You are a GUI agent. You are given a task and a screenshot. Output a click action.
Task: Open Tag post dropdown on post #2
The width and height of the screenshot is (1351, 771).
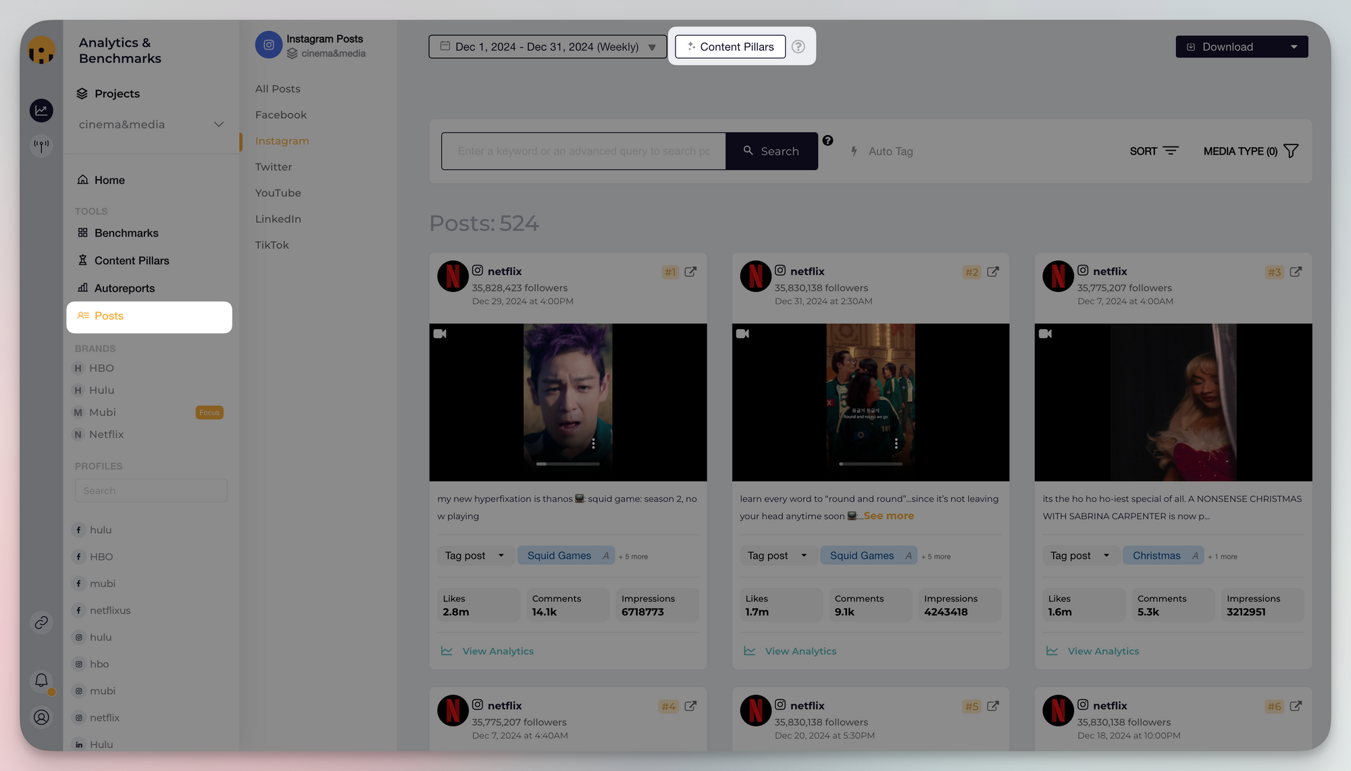click(777, 555)
